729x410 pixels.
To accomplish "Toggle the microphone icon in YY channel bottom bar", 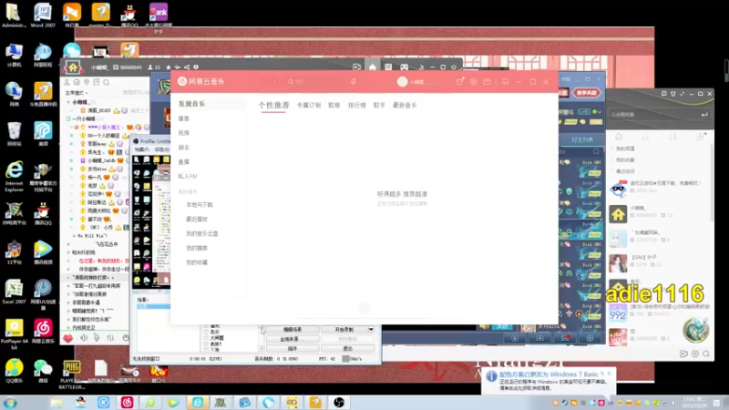I will coord(97,338).
